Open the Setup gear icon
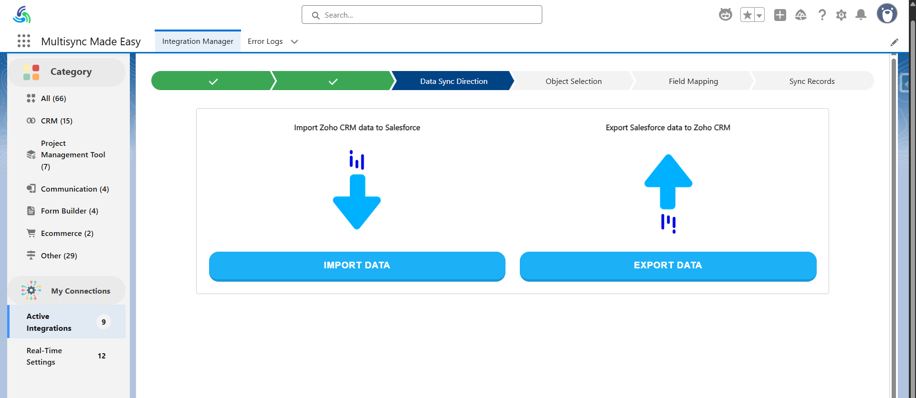The width and height of the screenshot is (916, 398). click(x=842, y=15)
